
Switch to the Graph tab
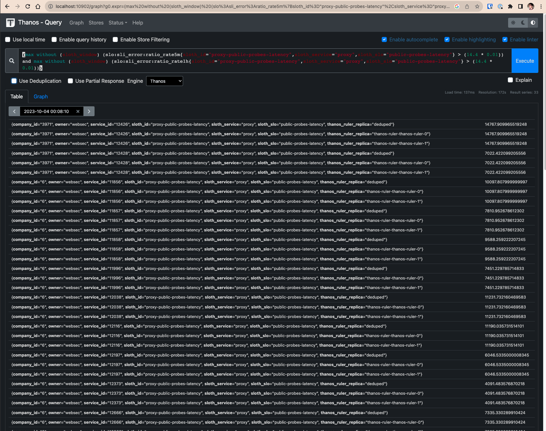click(x=40, y=96)
